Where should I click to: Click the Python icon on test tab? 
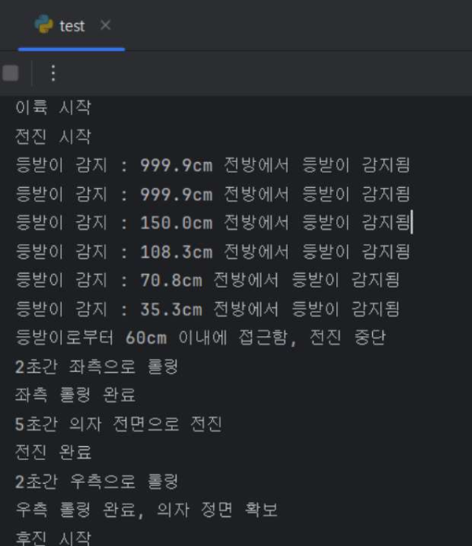(x=44, y=24)
